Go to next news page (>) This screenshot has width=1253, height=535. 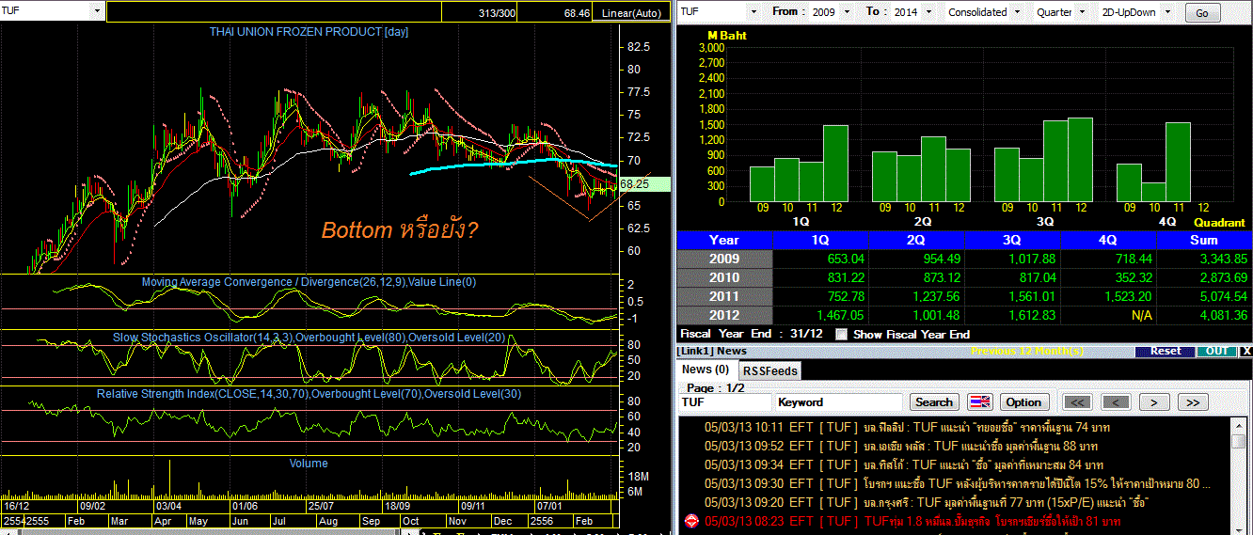pyautogui.click(x=1153, y=401)
